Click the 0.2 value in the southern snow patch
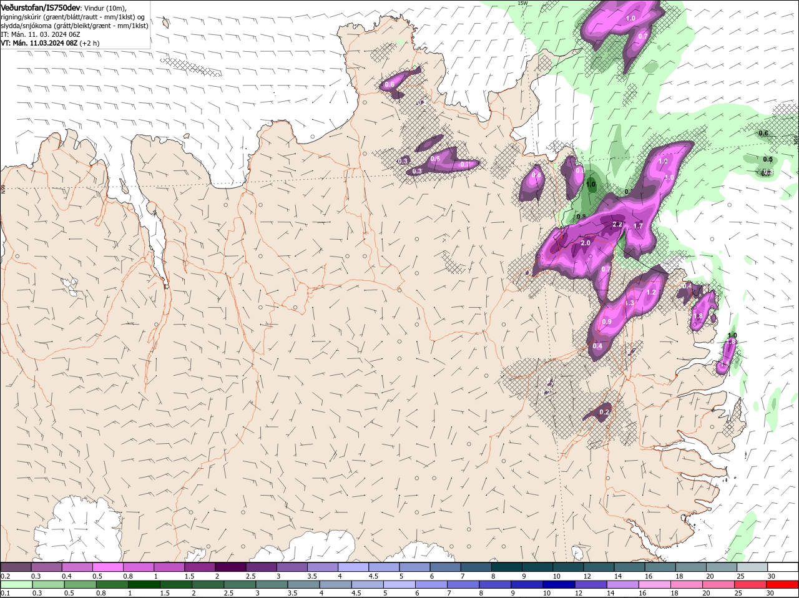Screen dimensions: 799x598 tap(604, 412)
